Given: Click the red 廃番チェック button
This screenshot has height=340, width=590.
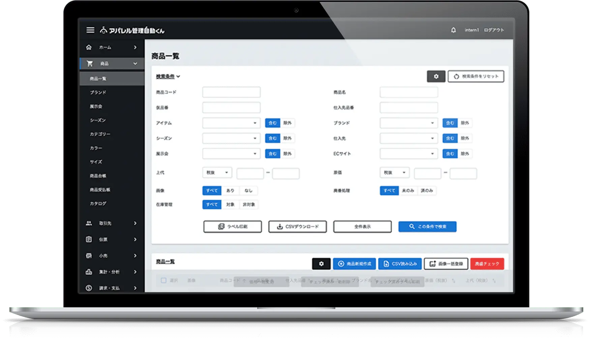Looking at the screenshot, I should pyautogui.click(x=487, y=264).
